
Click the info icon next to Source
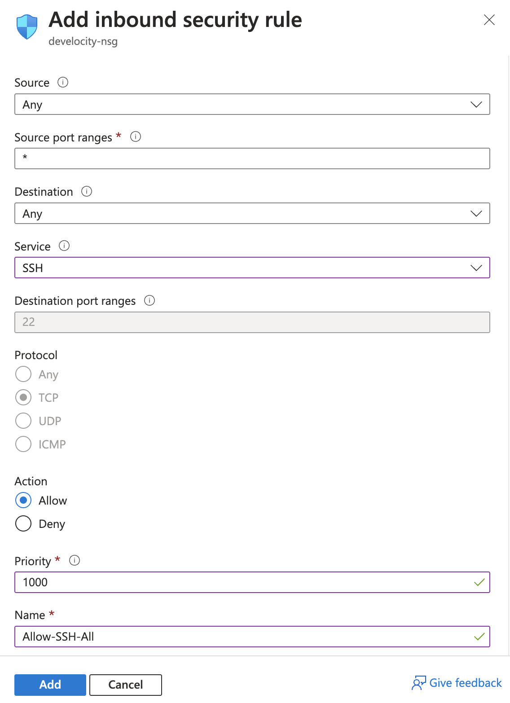click(63, 82)
